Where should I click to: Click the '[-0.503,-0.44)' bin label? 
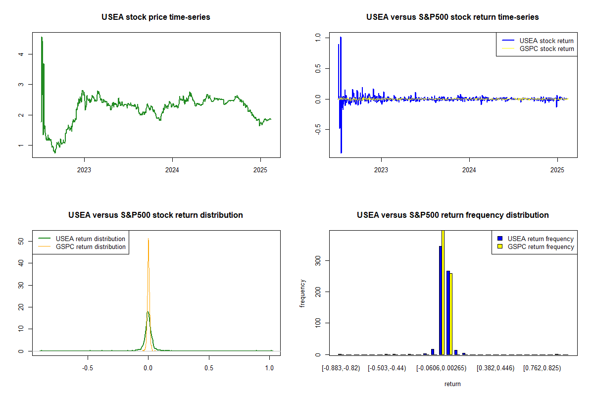point(388,368)
